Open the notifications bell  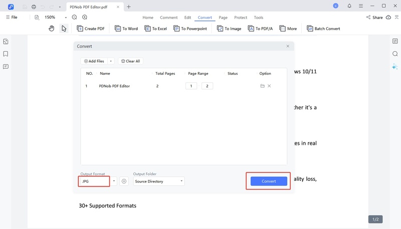point(349,6)
